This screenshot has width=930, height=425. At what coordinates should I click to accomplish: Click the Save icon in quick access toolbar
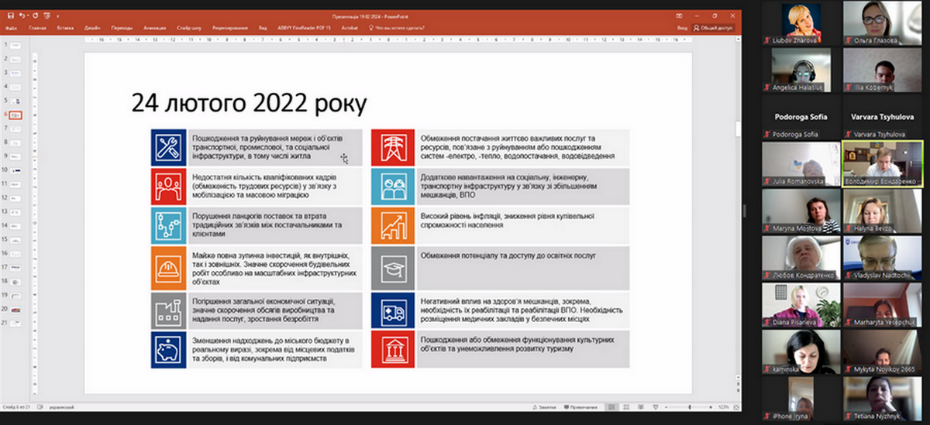(9, 15)
